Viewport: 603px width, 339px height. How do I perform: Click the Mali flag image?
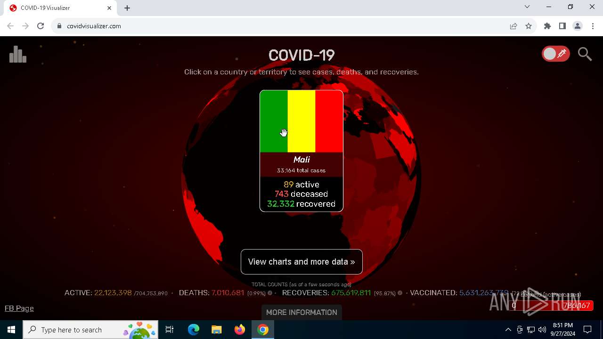[301, 121]
